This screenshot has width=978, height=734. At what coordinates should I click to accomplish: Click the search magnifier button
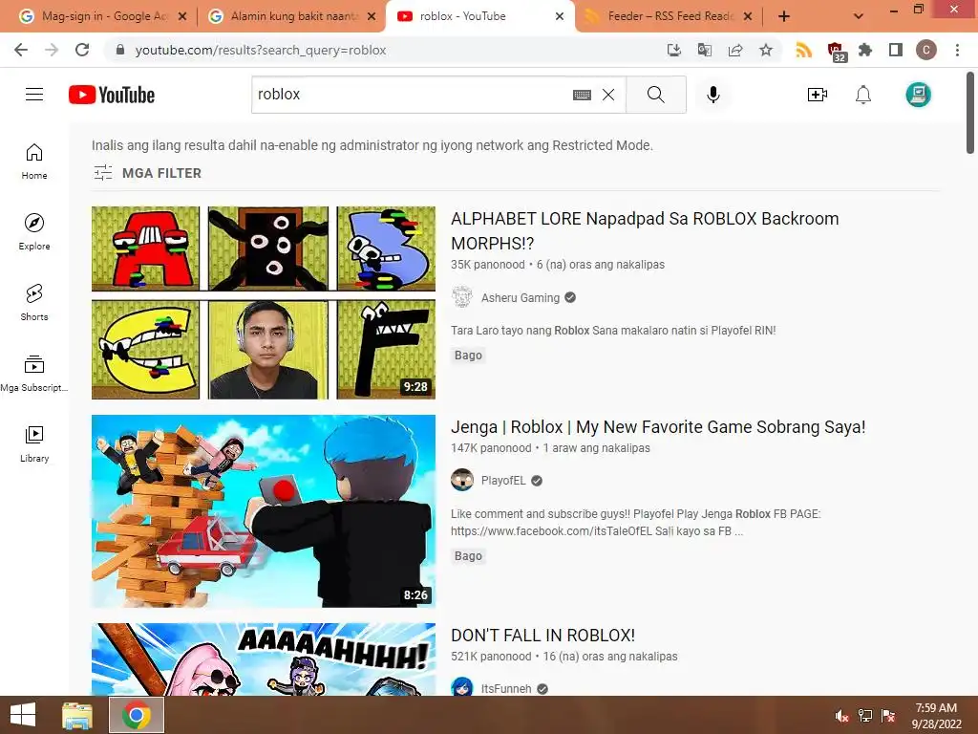tap(655, 95)
